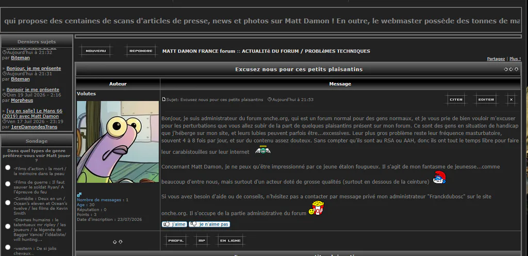Open the Le Mans 66 (2019) recent topic
528x256 pixels.
[32, 114]
